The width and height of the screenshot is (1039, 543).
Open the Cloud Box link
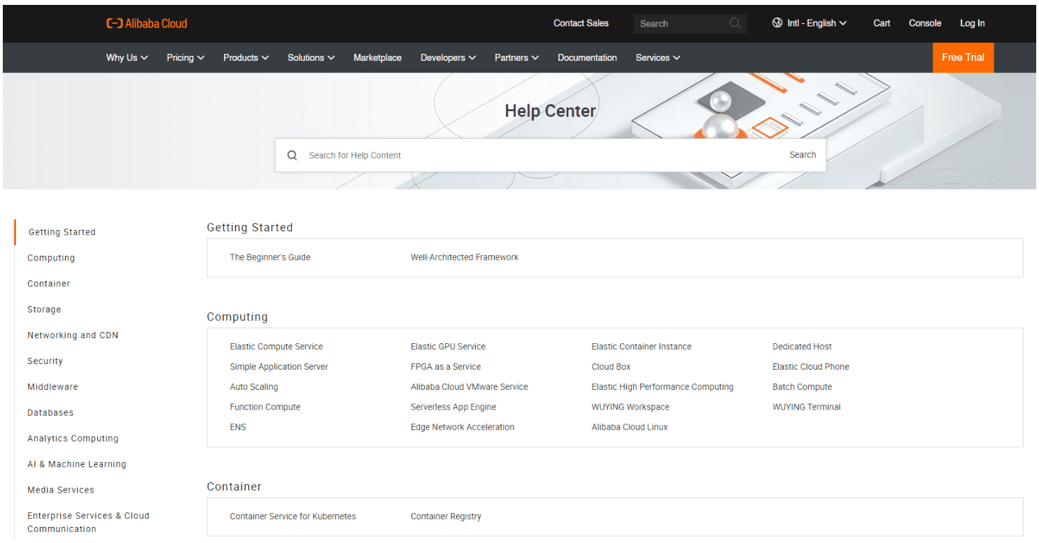[x=611, y=367]
